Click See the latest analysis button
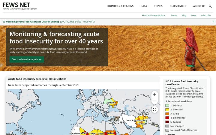Viewport: 216px width, 135px height. point(27,59)
